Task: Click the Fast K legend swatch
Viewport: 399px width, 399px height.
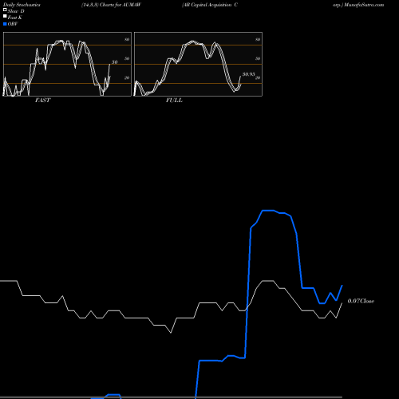Action: tap(5, 17)
